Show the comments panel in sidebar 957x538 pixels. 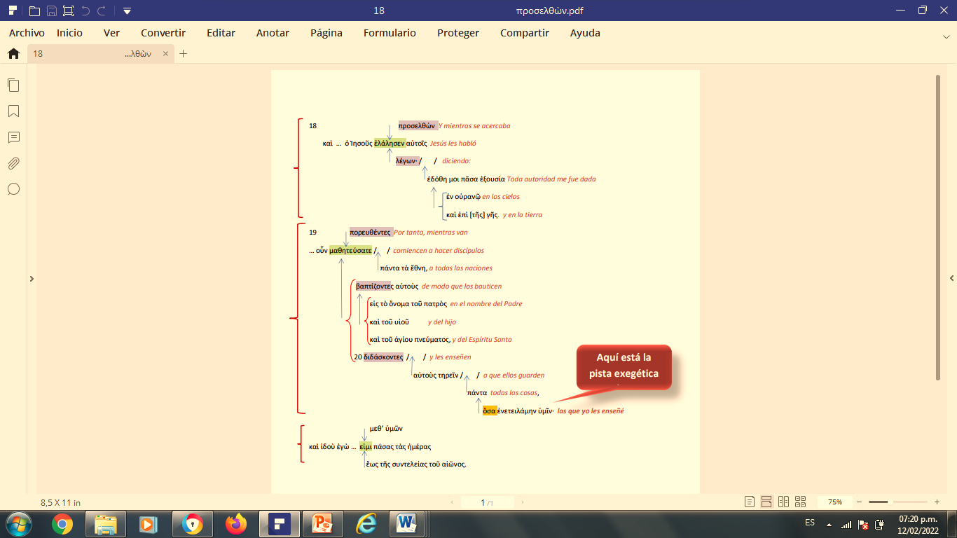[13, 137]
